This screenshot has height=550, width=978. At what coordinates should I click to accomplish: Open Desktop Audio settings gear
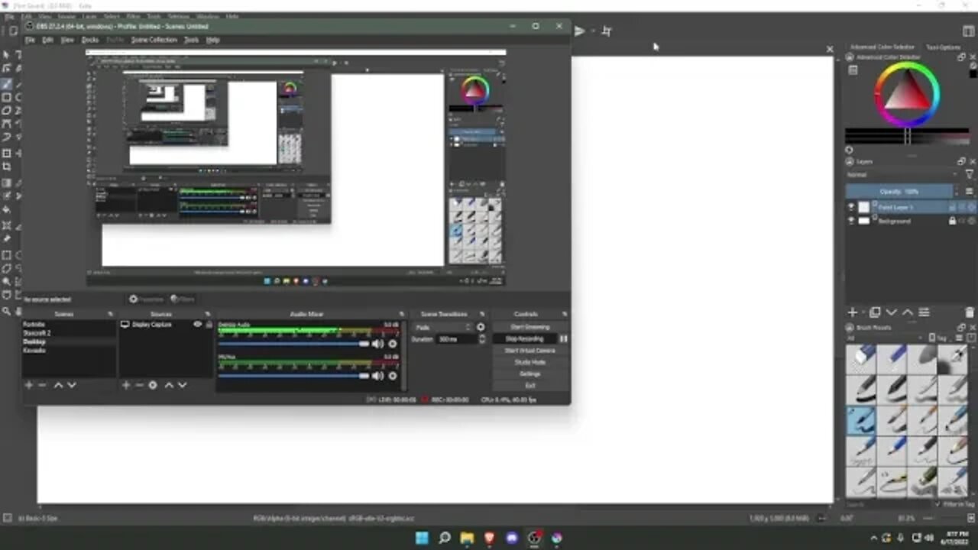coord(393,344)
